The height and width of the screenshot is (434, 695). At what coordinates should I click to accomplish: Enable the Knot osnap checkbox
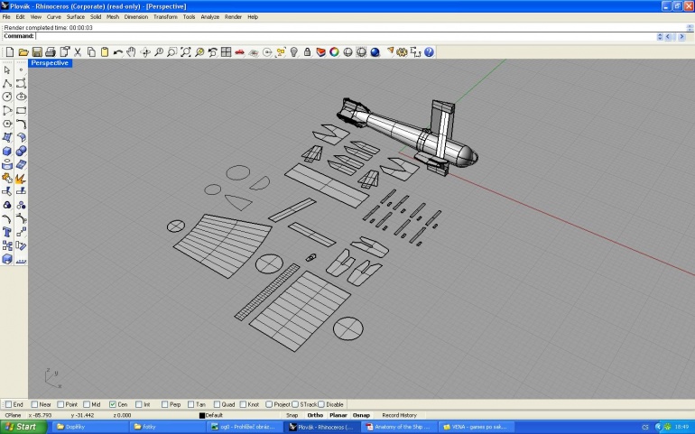[243, 404]
